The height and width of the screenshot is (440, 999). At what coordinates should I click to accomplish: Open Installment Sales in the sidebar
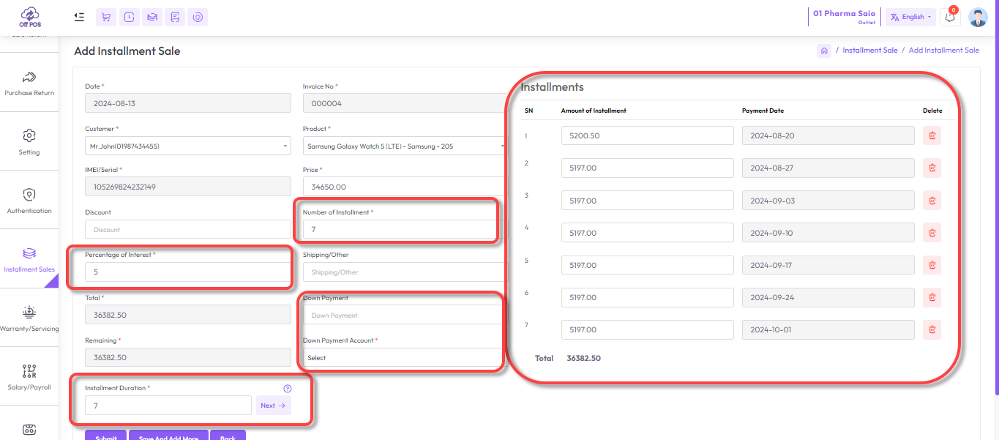[x=29, y=260]
